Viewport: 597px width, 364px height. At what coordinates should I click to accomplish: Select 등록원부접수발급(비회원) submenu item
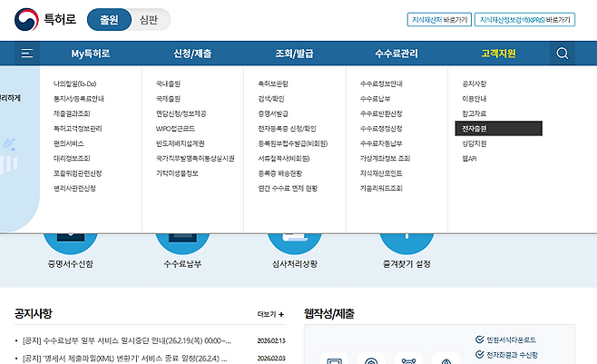[x=293, y=143]
